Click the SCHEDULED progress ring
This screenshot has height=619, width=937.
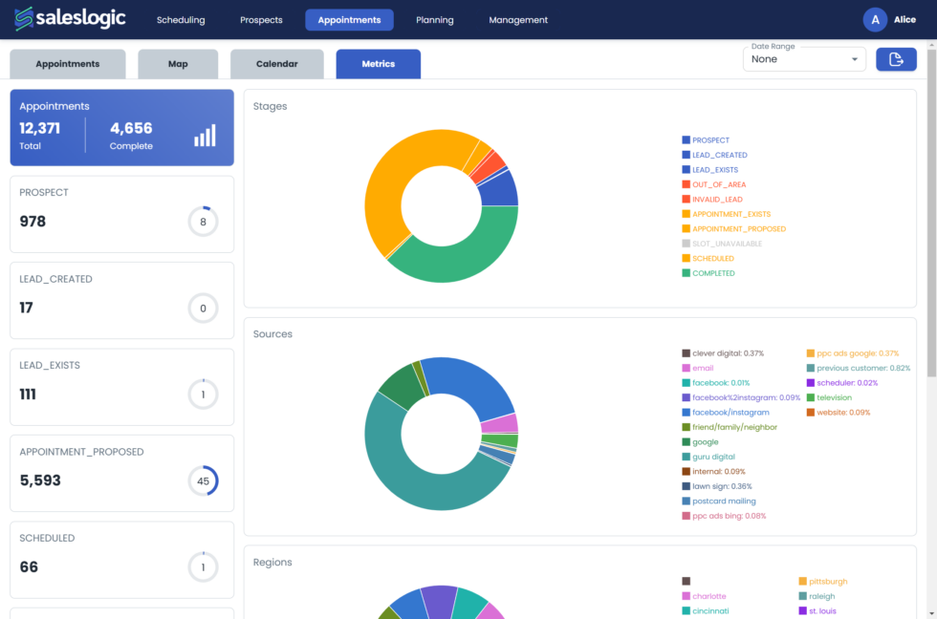[203, 566]
